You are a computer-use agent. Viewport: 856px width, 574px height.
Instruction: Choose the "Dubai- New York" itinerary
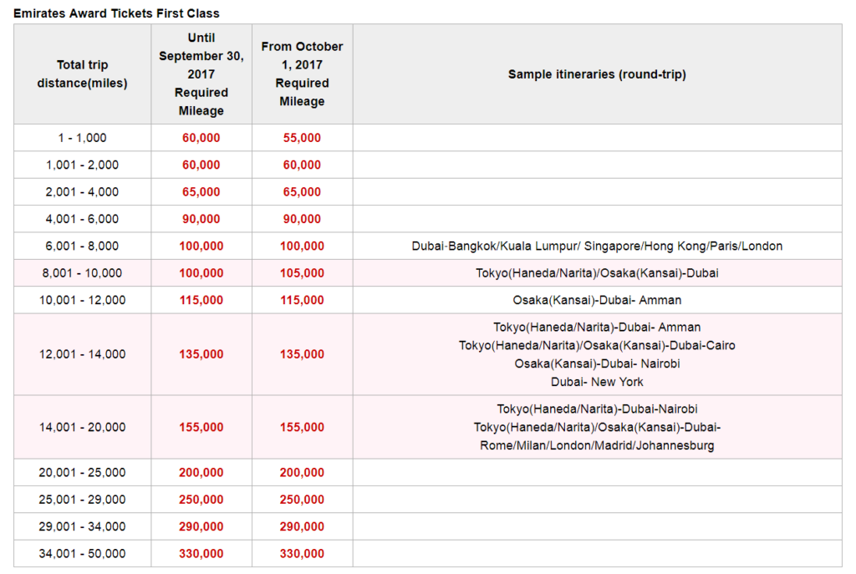pos(597,382)
